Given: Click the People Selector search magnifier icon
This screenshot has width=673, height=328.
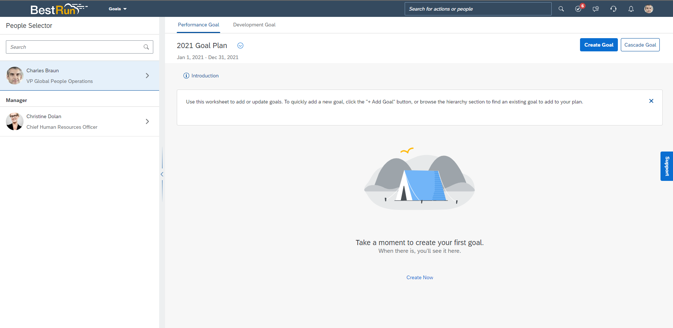Looking at the screenshot, I should (146, 47).
